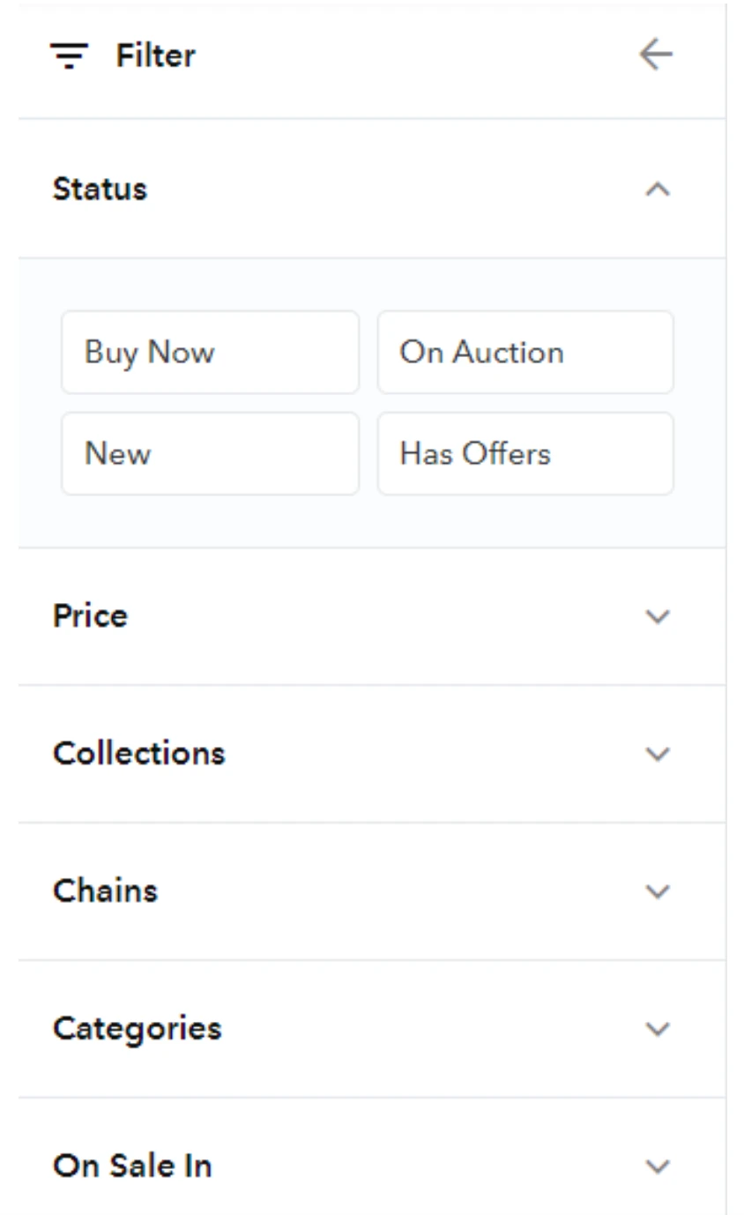The width and height of the screenshot is (744, 1215).
Task: Expand the Categories chevron arrow
Action: point(658,1029)
